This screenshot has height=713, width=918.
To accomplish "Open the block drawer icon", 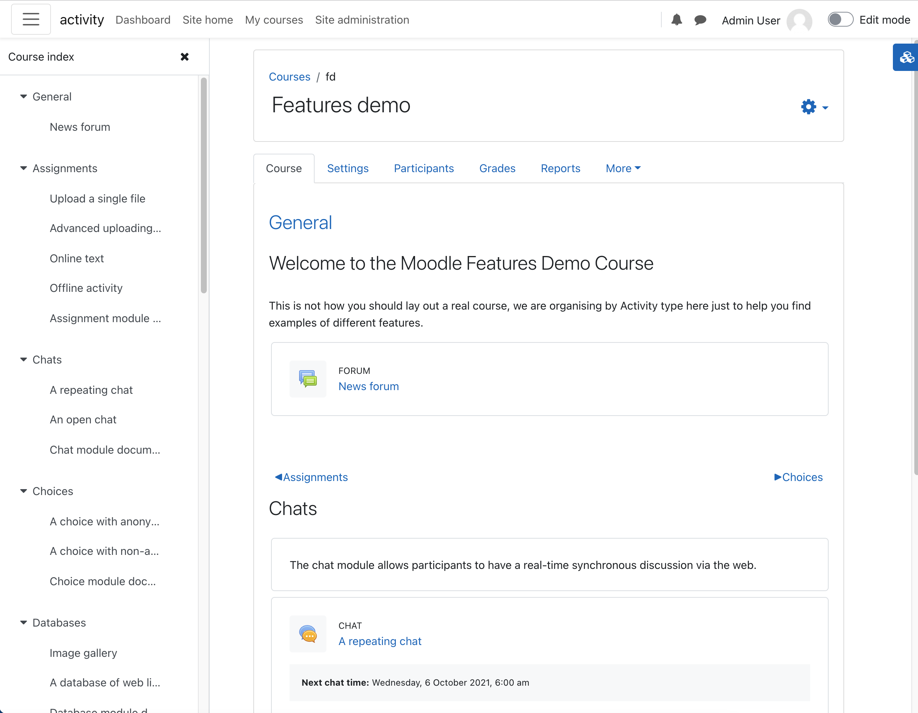I will [x=906, y=57].
